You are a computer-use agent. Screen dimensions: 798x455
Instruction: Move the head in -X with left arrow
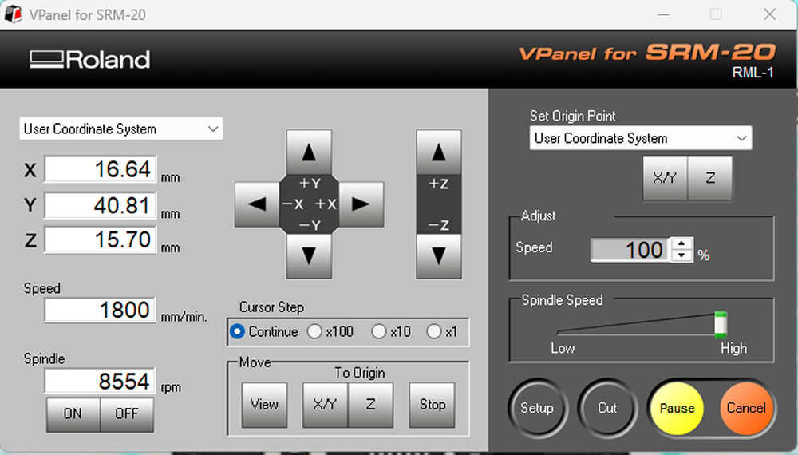(257, 204)
